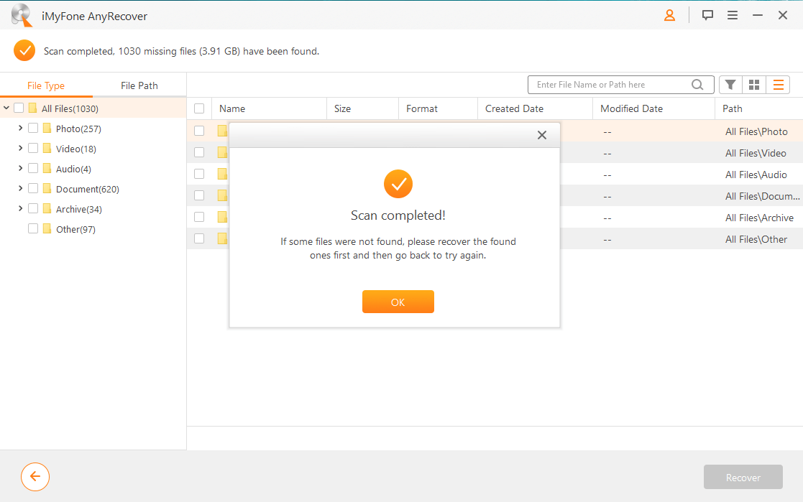The height and width of the screenshot is (502, 803).
Task: Click the Photo folder icon in tree
Action: (x=47, y=128)
